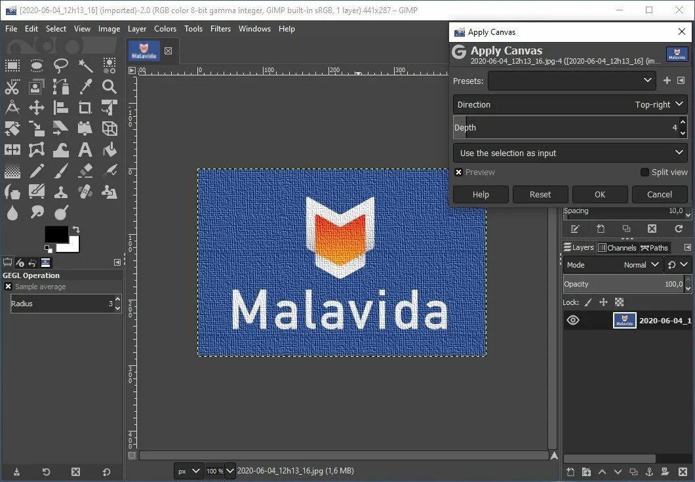Viewport: 695px width, 482px height.
Task: Select the Warp Transform tool
Action: (x=61, y=150)
